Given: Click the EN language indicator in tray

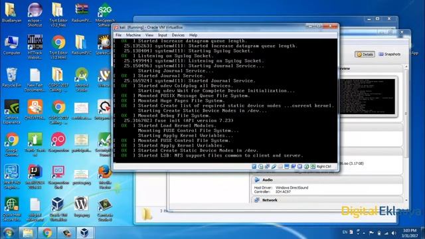Looking at the screenshot, I should click(x=345, y=232).
